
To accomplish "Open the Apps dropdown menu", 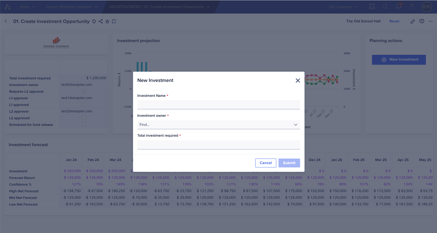I will (x=27, y=7).
